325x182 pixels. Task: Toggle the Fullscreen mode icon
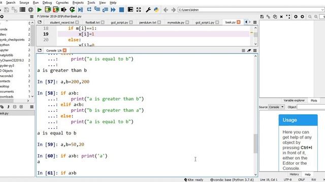point(139,10)
